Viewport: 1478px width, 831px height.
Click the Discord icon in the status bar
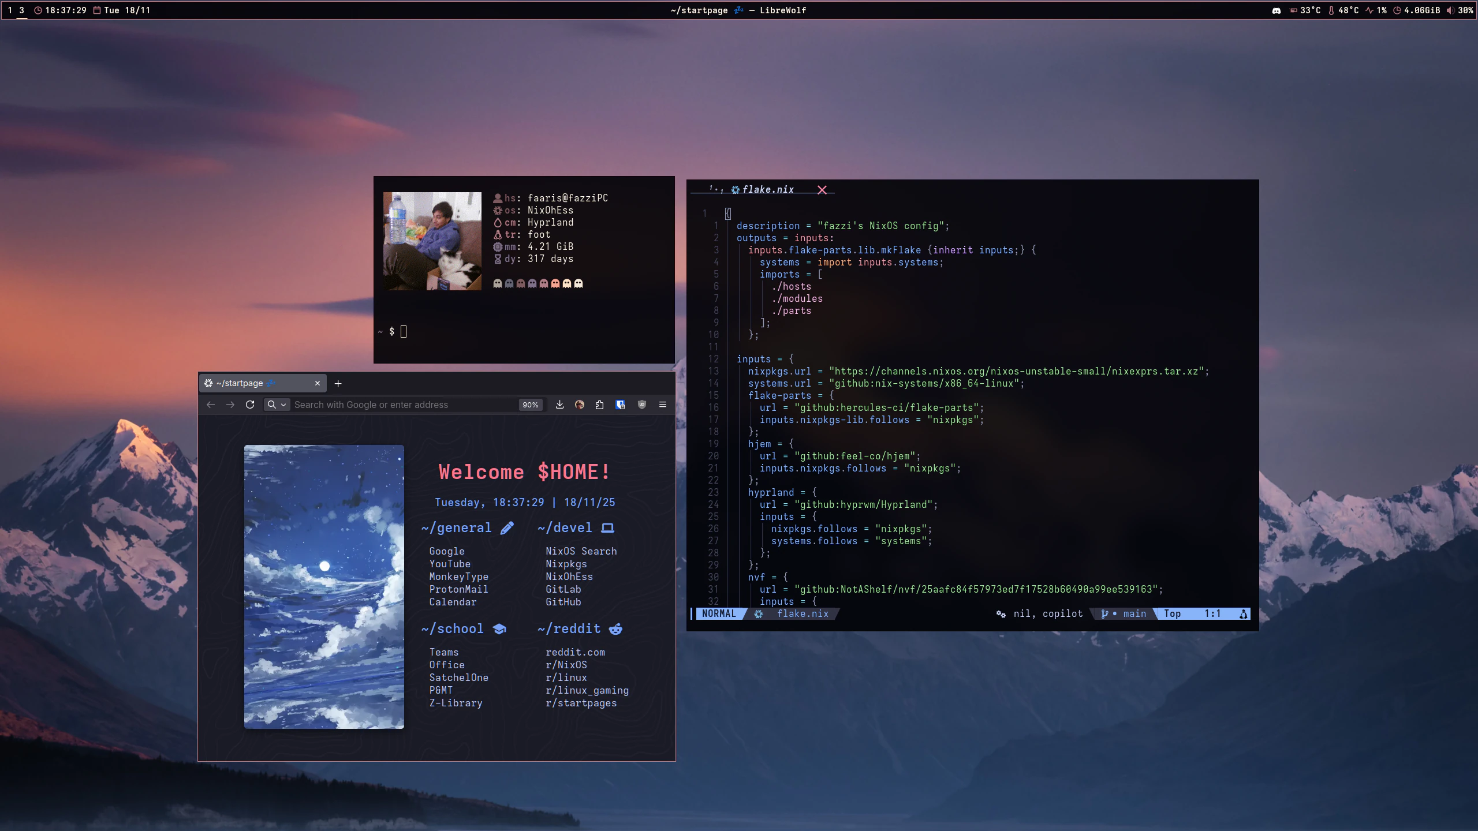pyautogui.click(x=1276, y=10)
